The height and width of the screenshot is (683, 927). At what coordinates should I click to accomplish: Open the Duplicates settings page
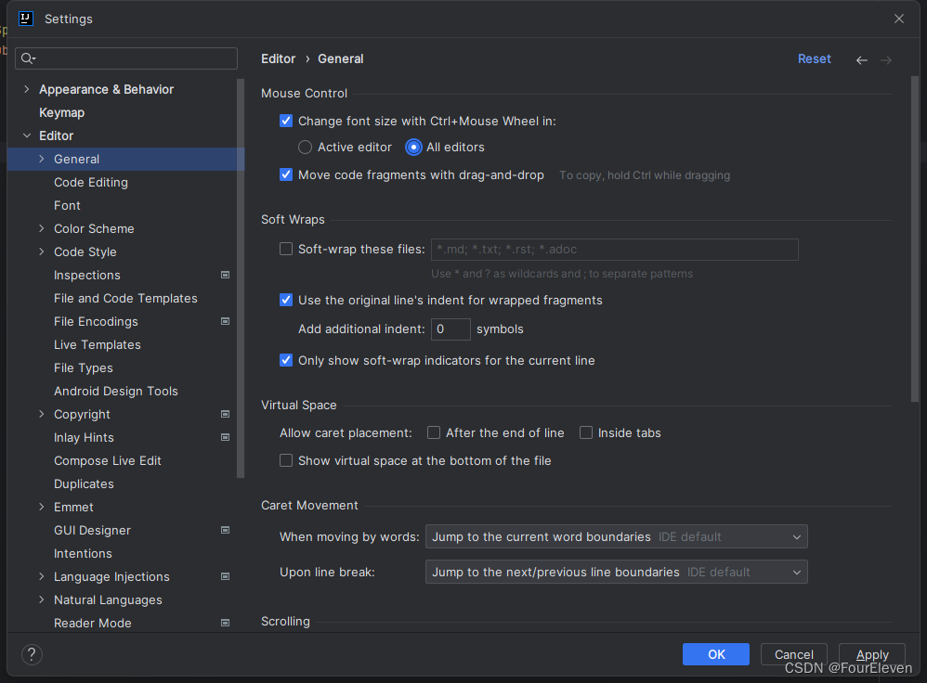(84, 483)
